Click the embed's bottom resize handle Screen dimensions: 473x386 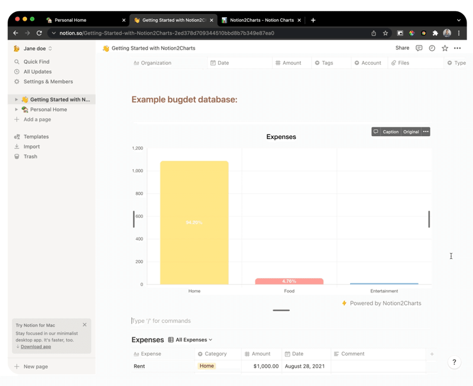click(281, 310)
